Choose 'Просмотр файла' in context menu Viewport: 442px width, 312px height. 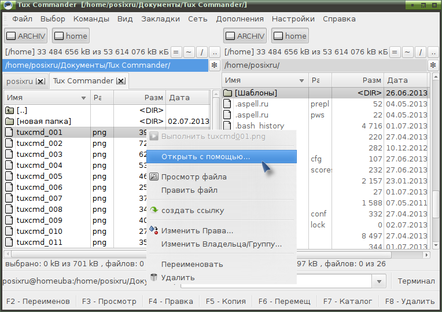pyautogui.click(x=222, y=177)
